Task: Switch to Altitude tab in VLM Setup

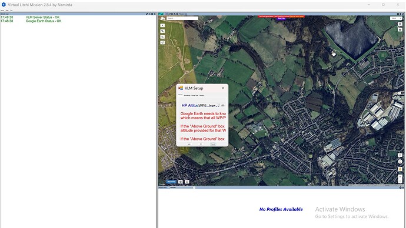Action: tap(180, 95)
